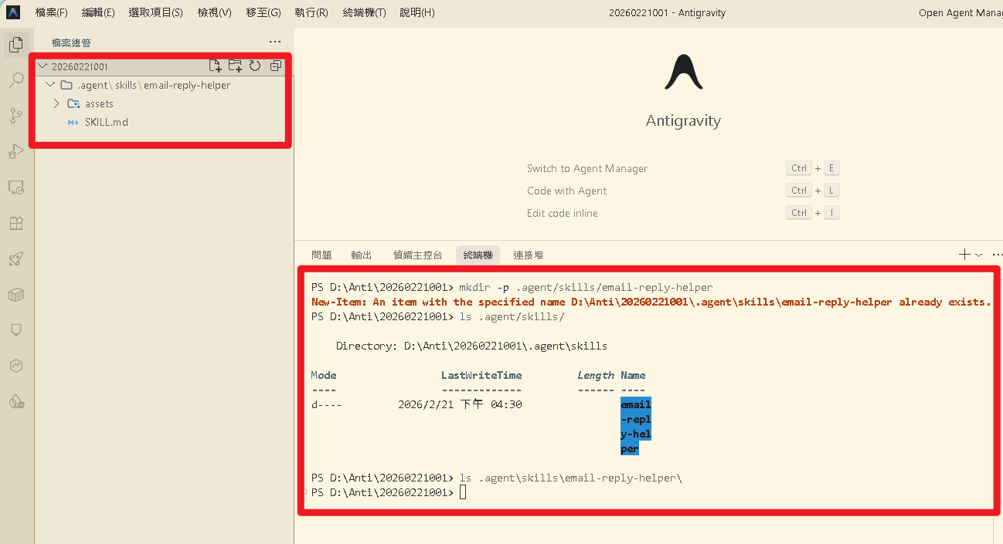Open the Source Control view
Viewport: 1003px width, 544px height.
[x=16, y=116]
